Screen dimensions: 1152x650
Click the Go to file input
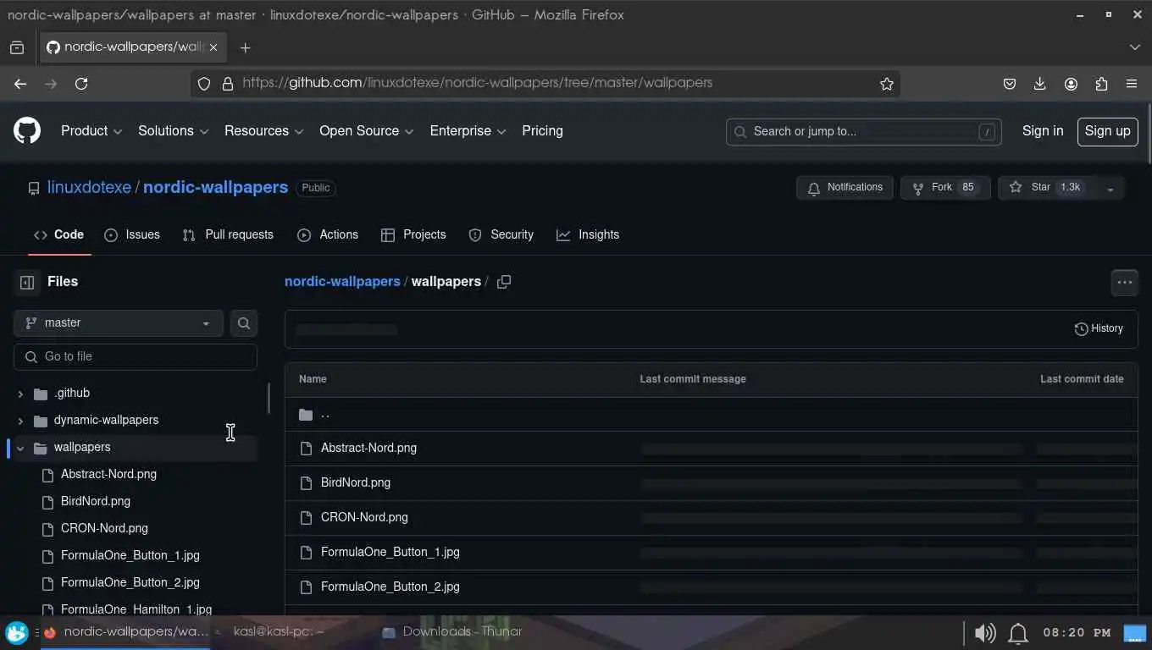(x=136, y=356)
